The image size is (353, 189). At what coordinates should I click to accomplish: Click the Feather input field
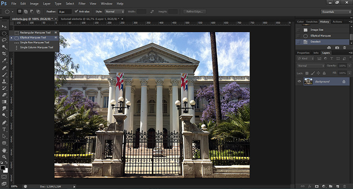coord(65,11)
